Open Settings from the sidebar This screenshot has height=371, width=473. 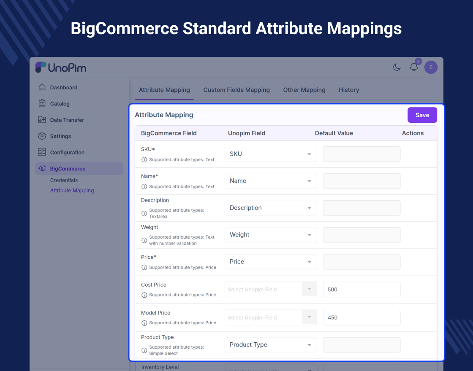point(60,136)
